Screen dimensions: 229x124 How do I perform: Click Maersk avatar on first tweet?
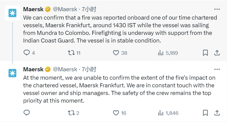pos(12,13)
